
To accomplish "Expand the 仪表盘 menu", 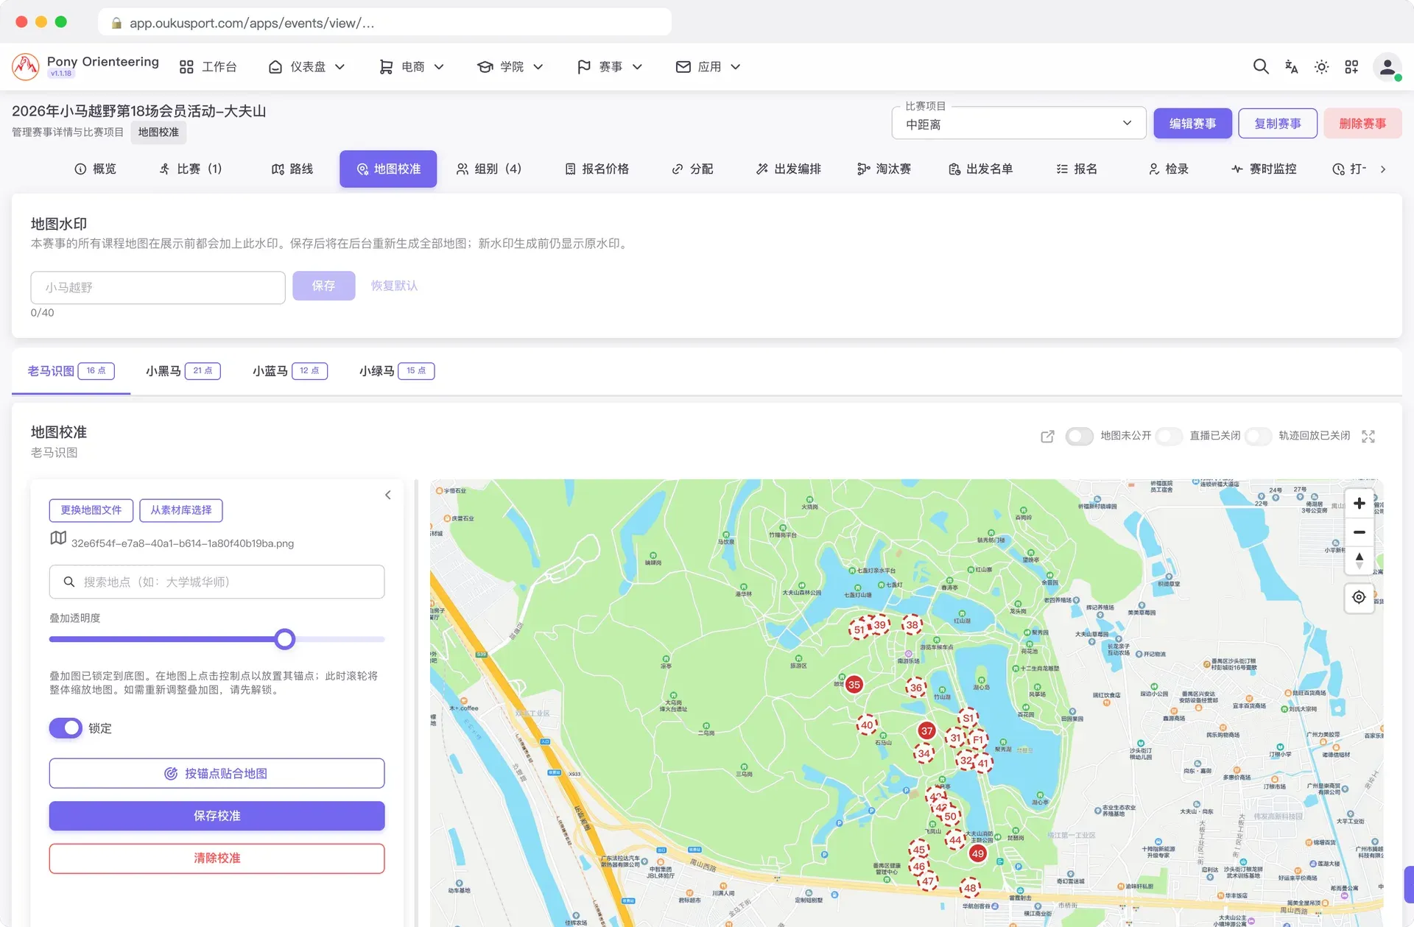I will (307, 67).
